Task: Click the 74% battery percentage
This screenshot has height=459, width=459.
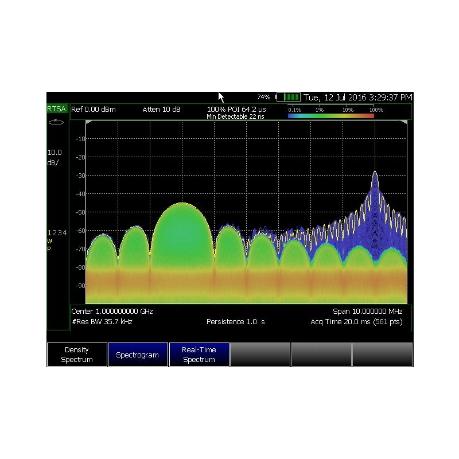Action: 263,97
